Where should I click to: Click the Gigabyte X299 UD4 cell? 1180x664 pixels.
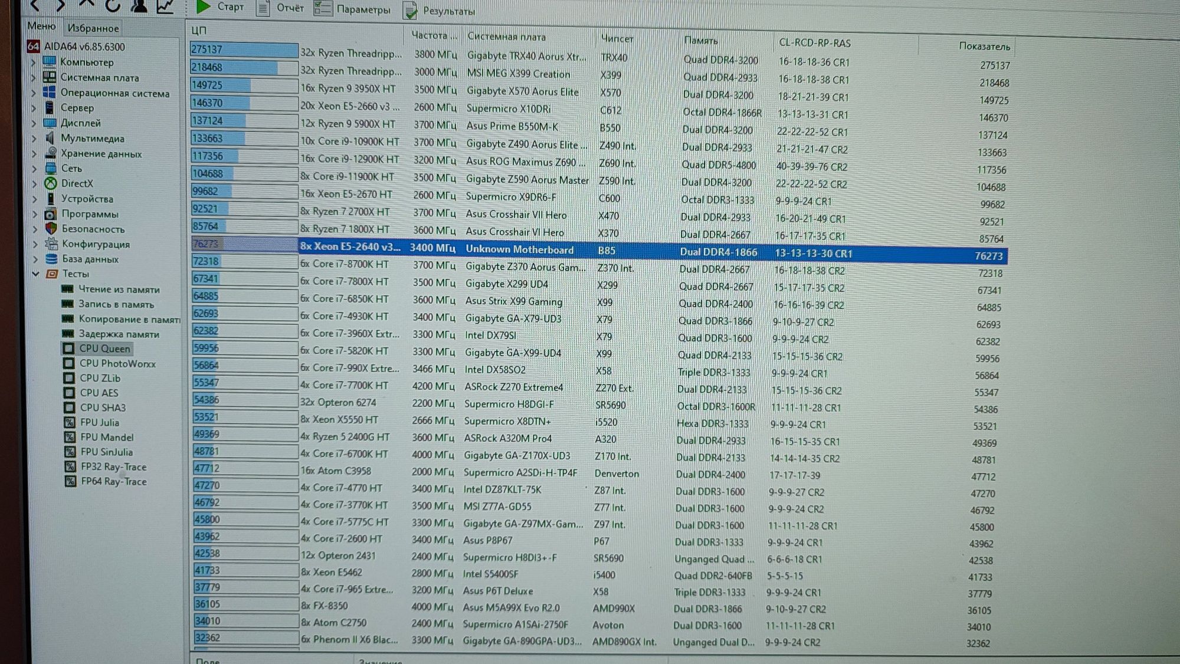[506, 284]
